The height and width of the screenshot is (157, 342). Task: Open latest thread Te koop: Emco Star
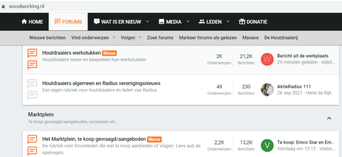[x=305, y=142]
